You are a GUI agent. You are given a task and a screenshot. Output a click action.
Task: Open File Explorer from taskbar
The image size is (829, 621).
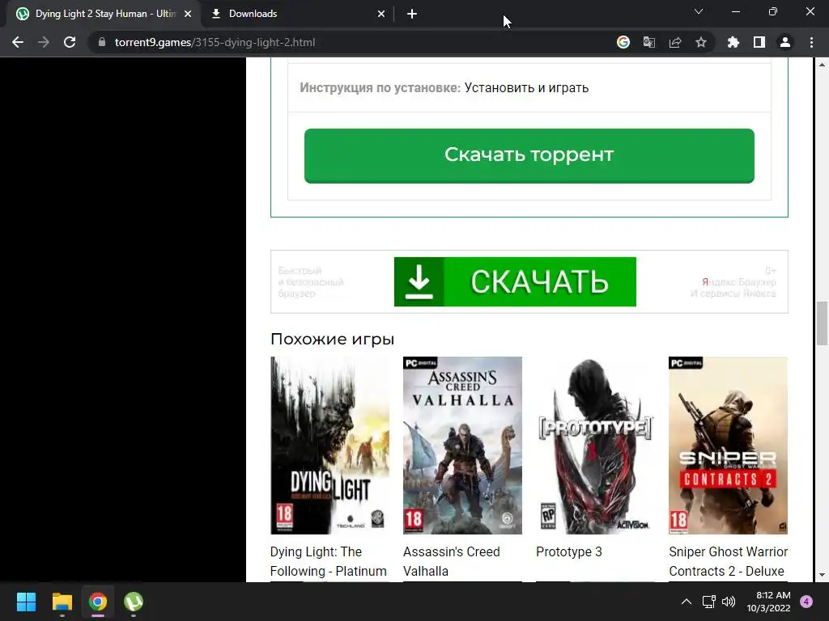(x=62, y=602)
